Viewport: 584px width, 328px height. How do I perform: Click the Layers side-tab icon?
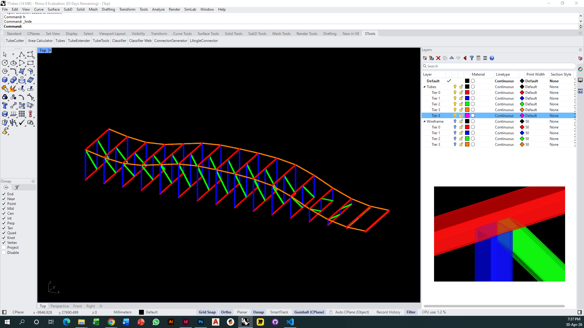[580, 58]
